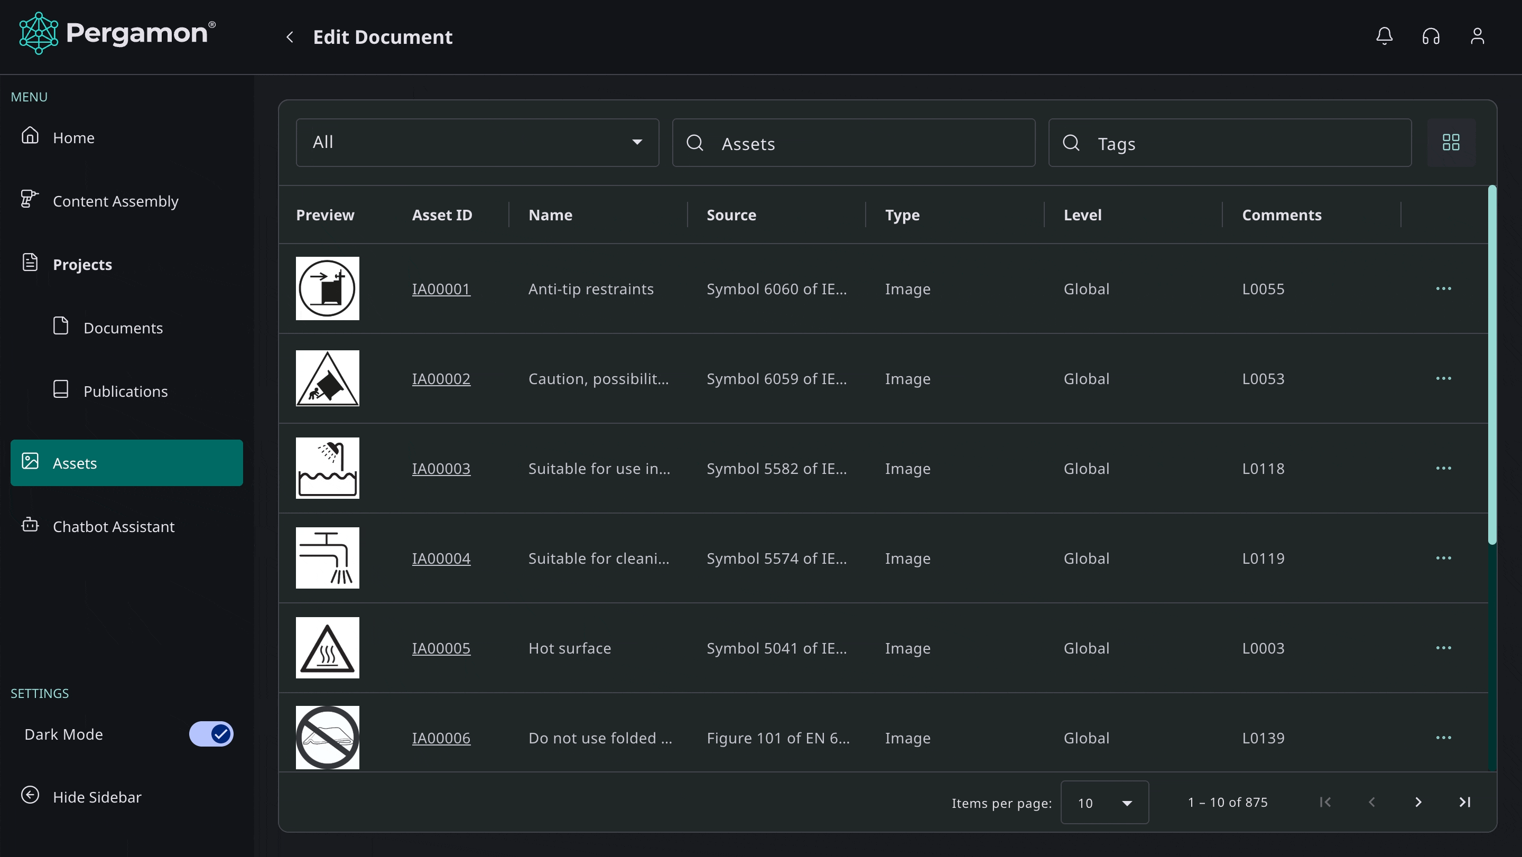Open Do not use folded thumbnail
The width and height of the screenshot is (1522, 857).
[327, 738]
